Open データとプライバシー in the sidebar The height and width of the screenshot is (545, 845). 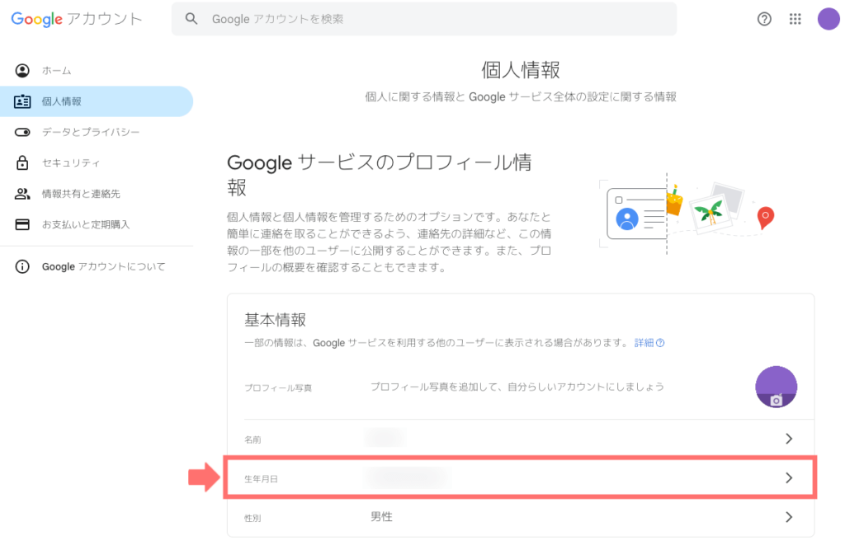[x=97, y=132]
